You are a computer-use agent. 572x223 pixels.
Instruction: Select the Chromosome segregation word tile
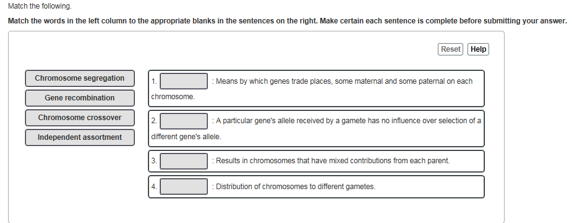pyautogui.click(x=80, y=78)
